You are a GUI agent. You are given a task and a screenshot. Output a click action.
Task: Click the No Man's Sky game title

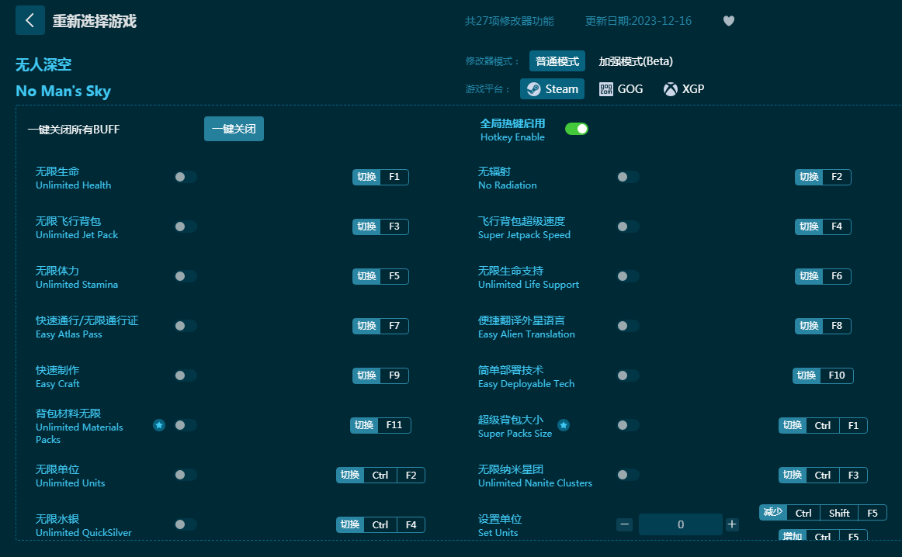point(64,91)
